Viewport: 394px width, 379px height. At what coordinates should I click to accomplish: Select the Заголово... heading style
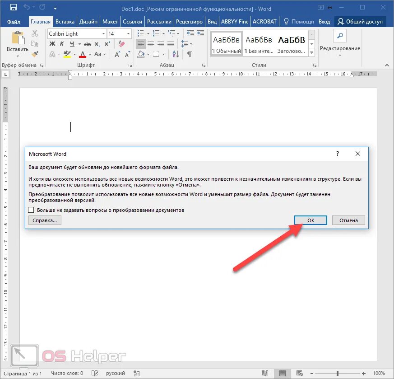tap(292, 44)
